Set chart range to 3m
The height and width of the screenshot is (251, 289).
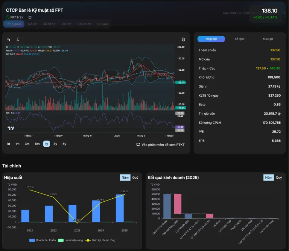pos(27,144)
